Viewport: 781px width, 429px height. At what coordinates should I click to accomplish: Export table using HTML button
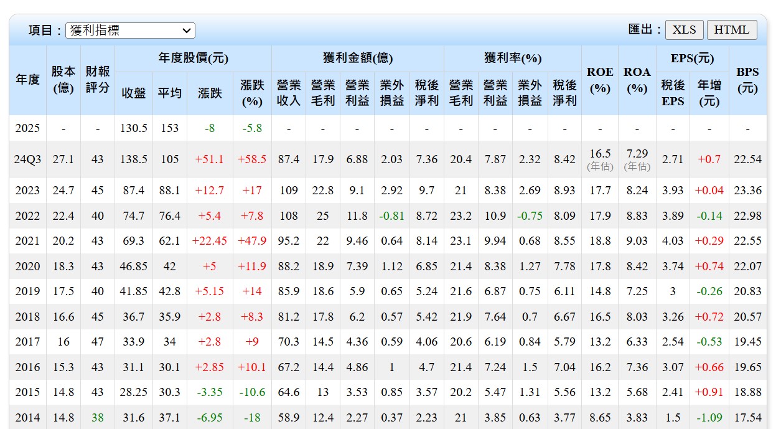732,30
